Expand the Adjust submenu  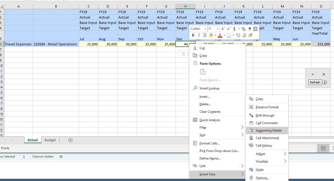(267, 154)
